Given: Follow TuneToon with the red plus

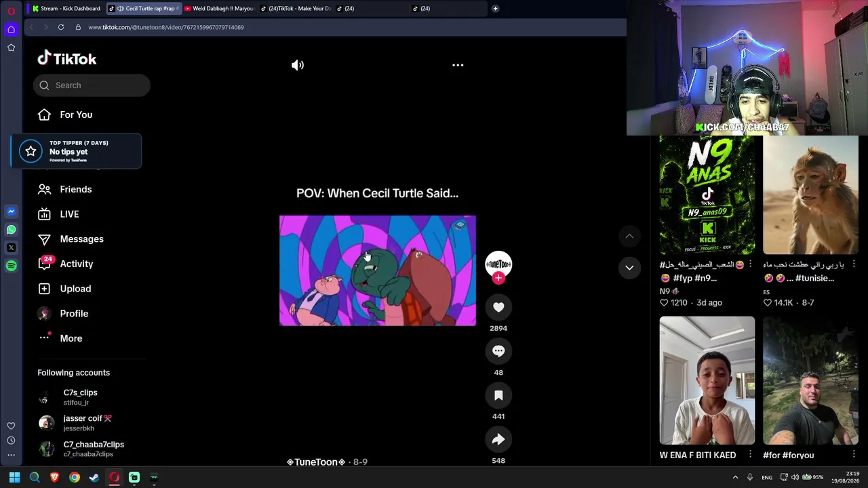Looking at the screenshot, I should 498,278.
